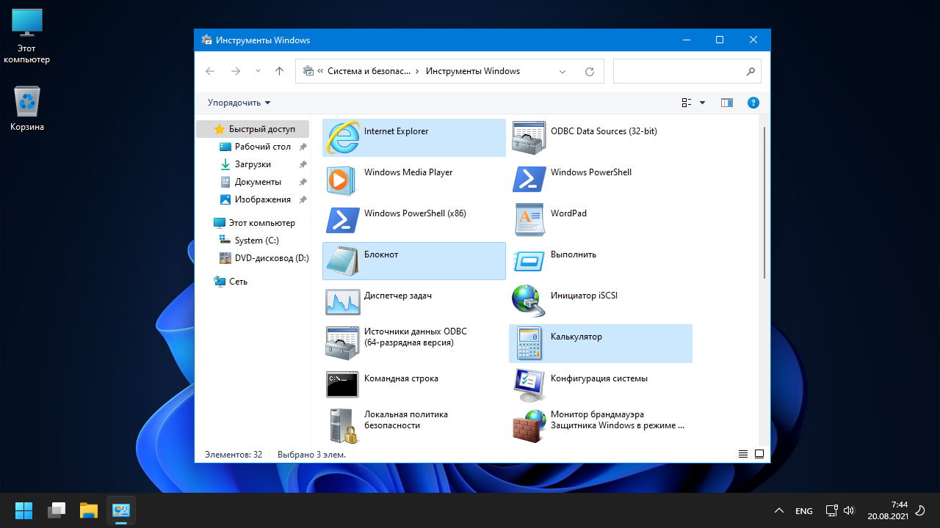The image size is (940, 528).
Task: Expand the address bar history dropdown
Action: pos(563,72)
